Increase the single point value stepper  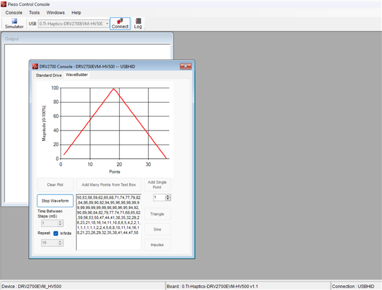click(x=168, y=196)
